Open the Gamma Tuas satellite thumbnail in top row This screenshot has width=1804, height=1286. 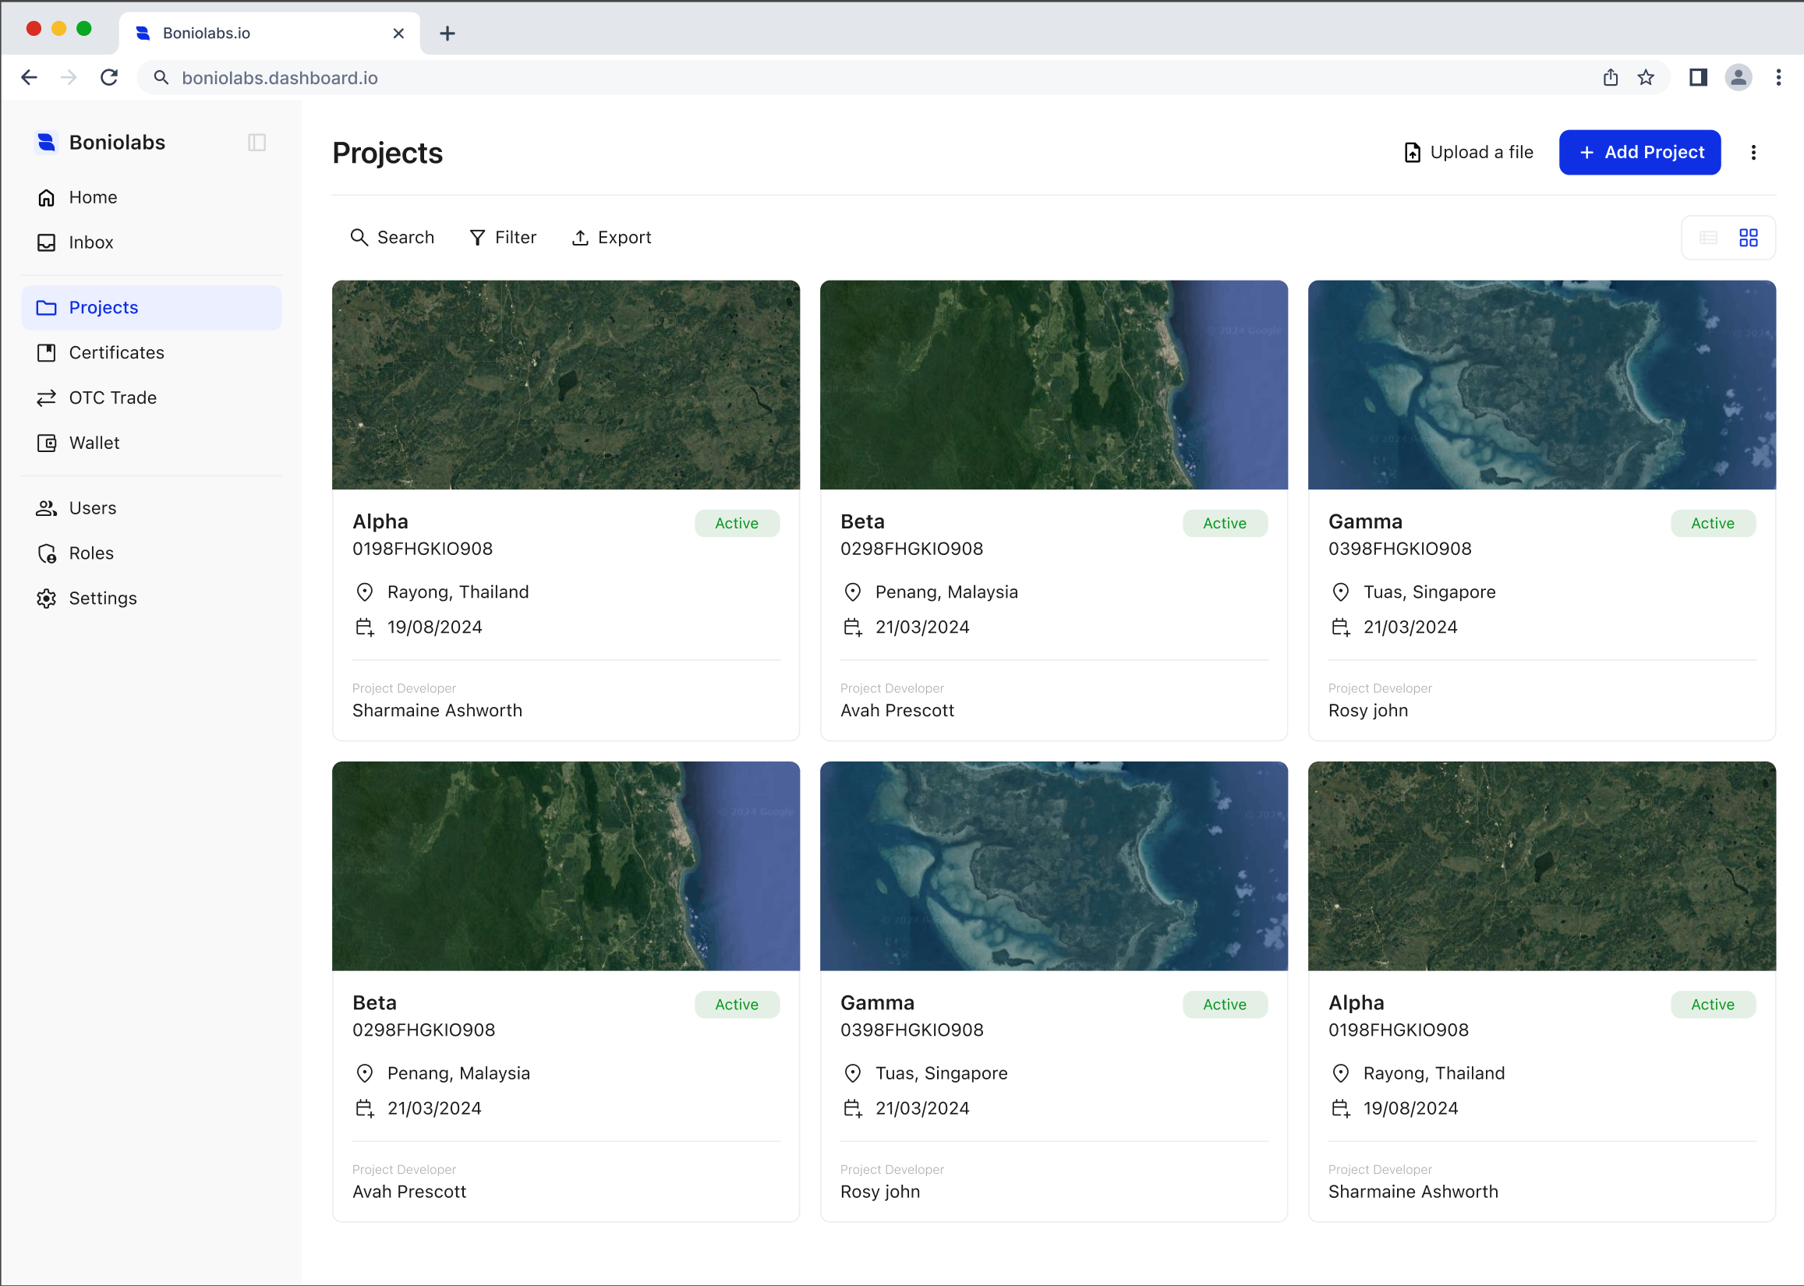1541,385
